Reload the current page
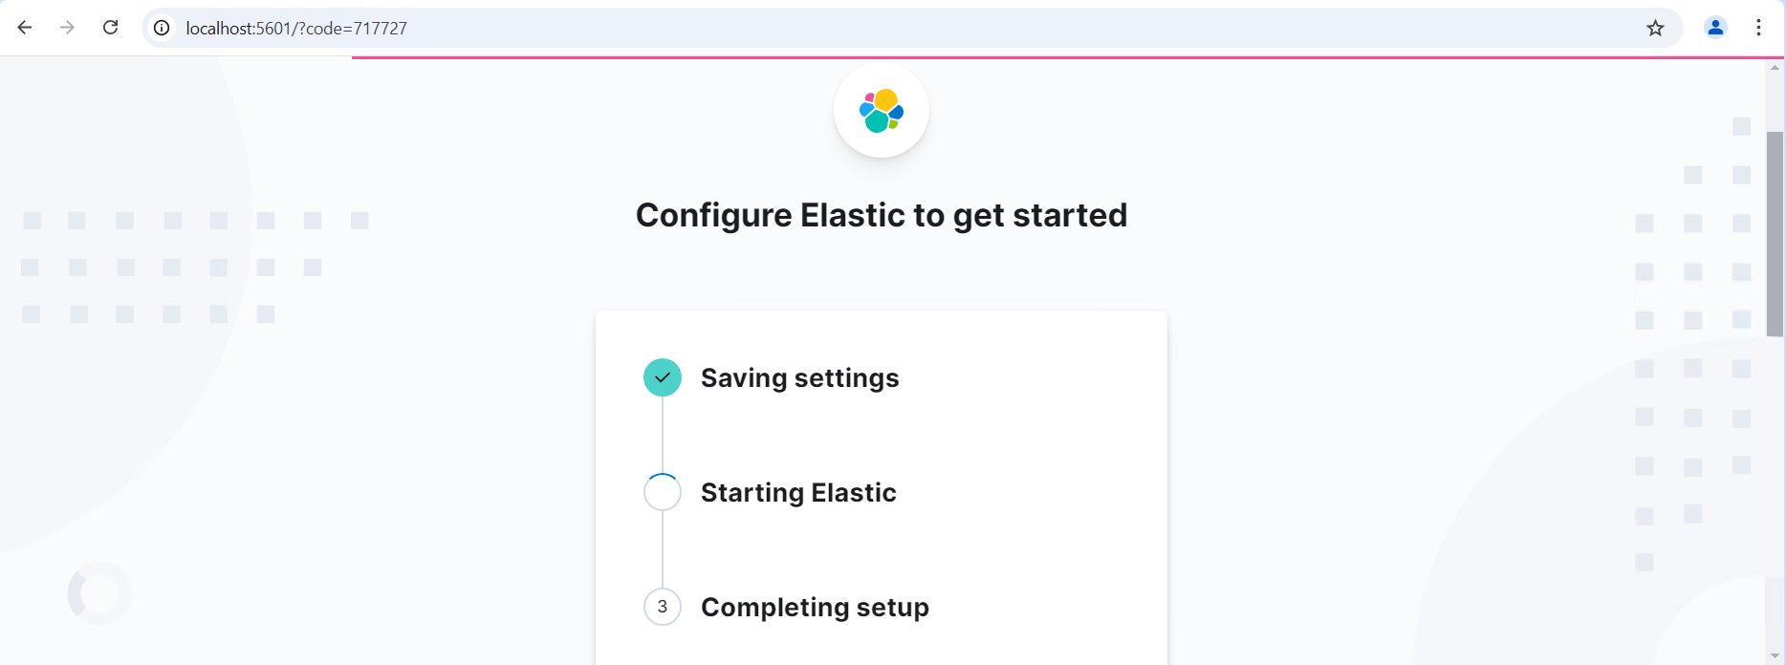 111,28
